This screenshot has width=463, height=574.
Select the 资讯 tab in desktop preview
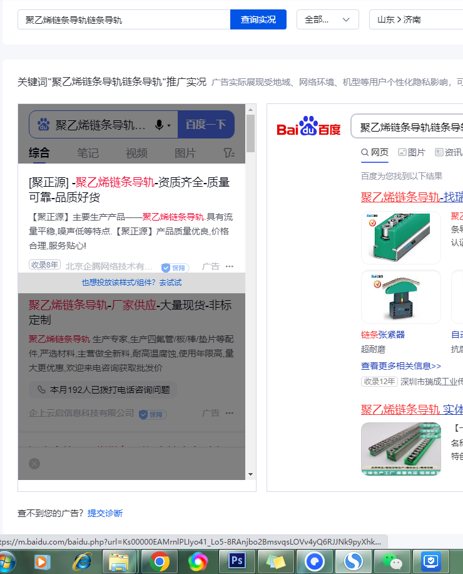pyautogui.click(x=449, y=152)
